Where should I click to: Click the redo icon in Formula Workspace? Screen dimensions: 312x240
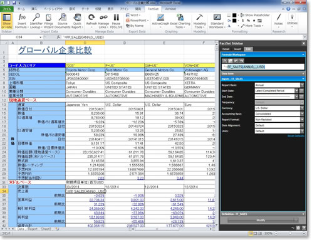241,61
